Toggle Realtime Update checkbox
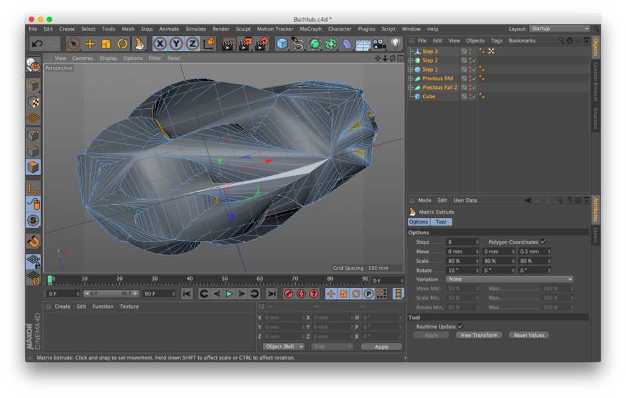This screenshot has height=398, width=626. (461, 326)
